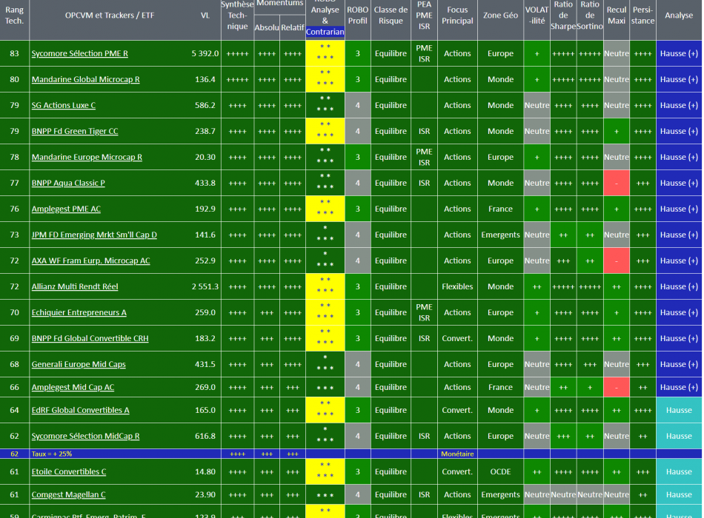The image size is (704, 518).
Task: Click the VOLAT-ilité column header
Action: [x=537, y=16]
